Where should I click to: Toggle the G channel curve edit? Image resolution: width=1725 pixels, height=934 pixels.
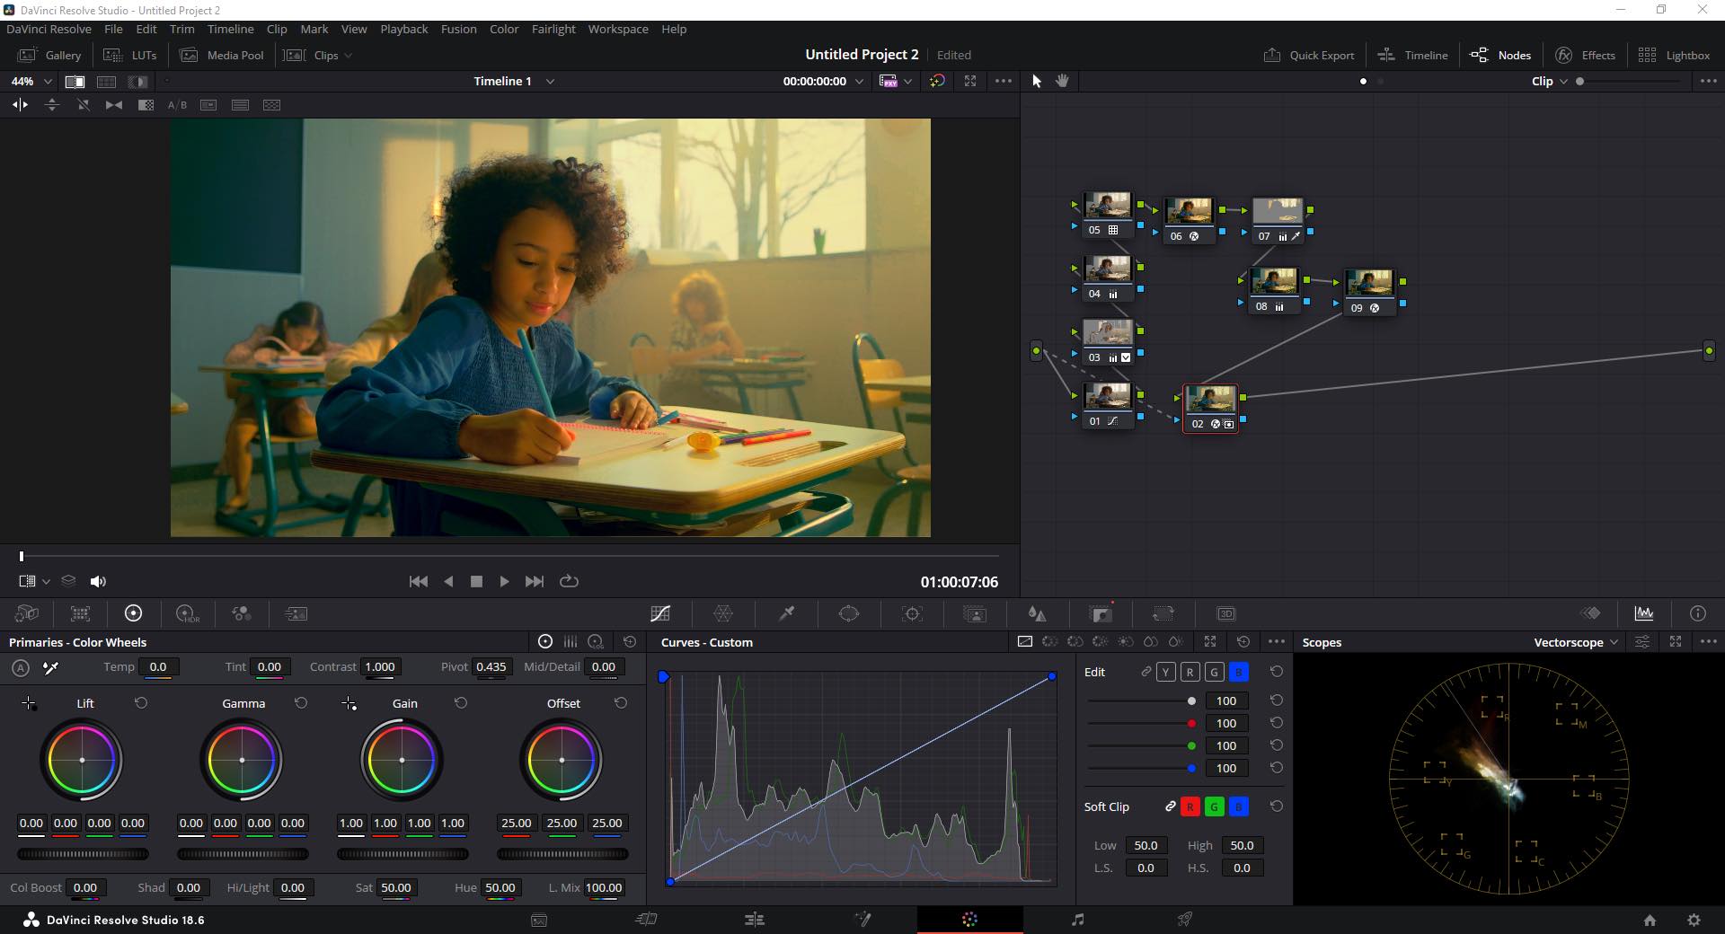[1214, 672]
